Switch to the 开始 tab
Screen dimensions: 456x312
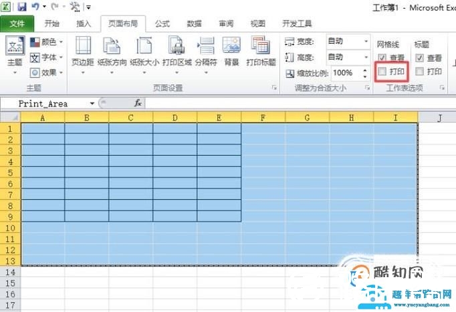51,23
